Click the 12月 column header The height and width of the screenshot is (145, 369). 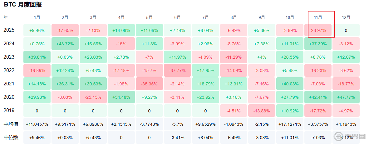(346, 17)
